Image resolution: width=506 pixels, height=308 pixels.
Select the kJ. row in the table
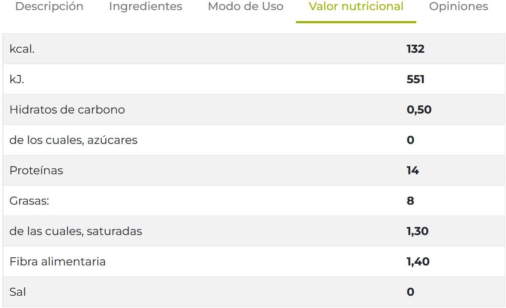[17, 79]
